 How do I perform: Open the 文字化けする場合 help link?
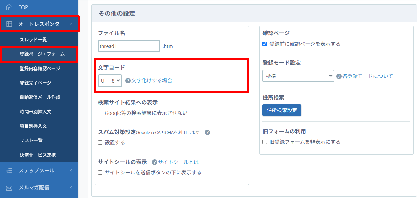(x=152, y=81)
